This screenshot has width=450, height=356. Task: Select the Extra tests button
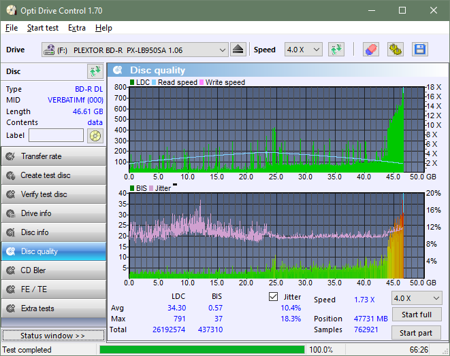tap(54, 308)
